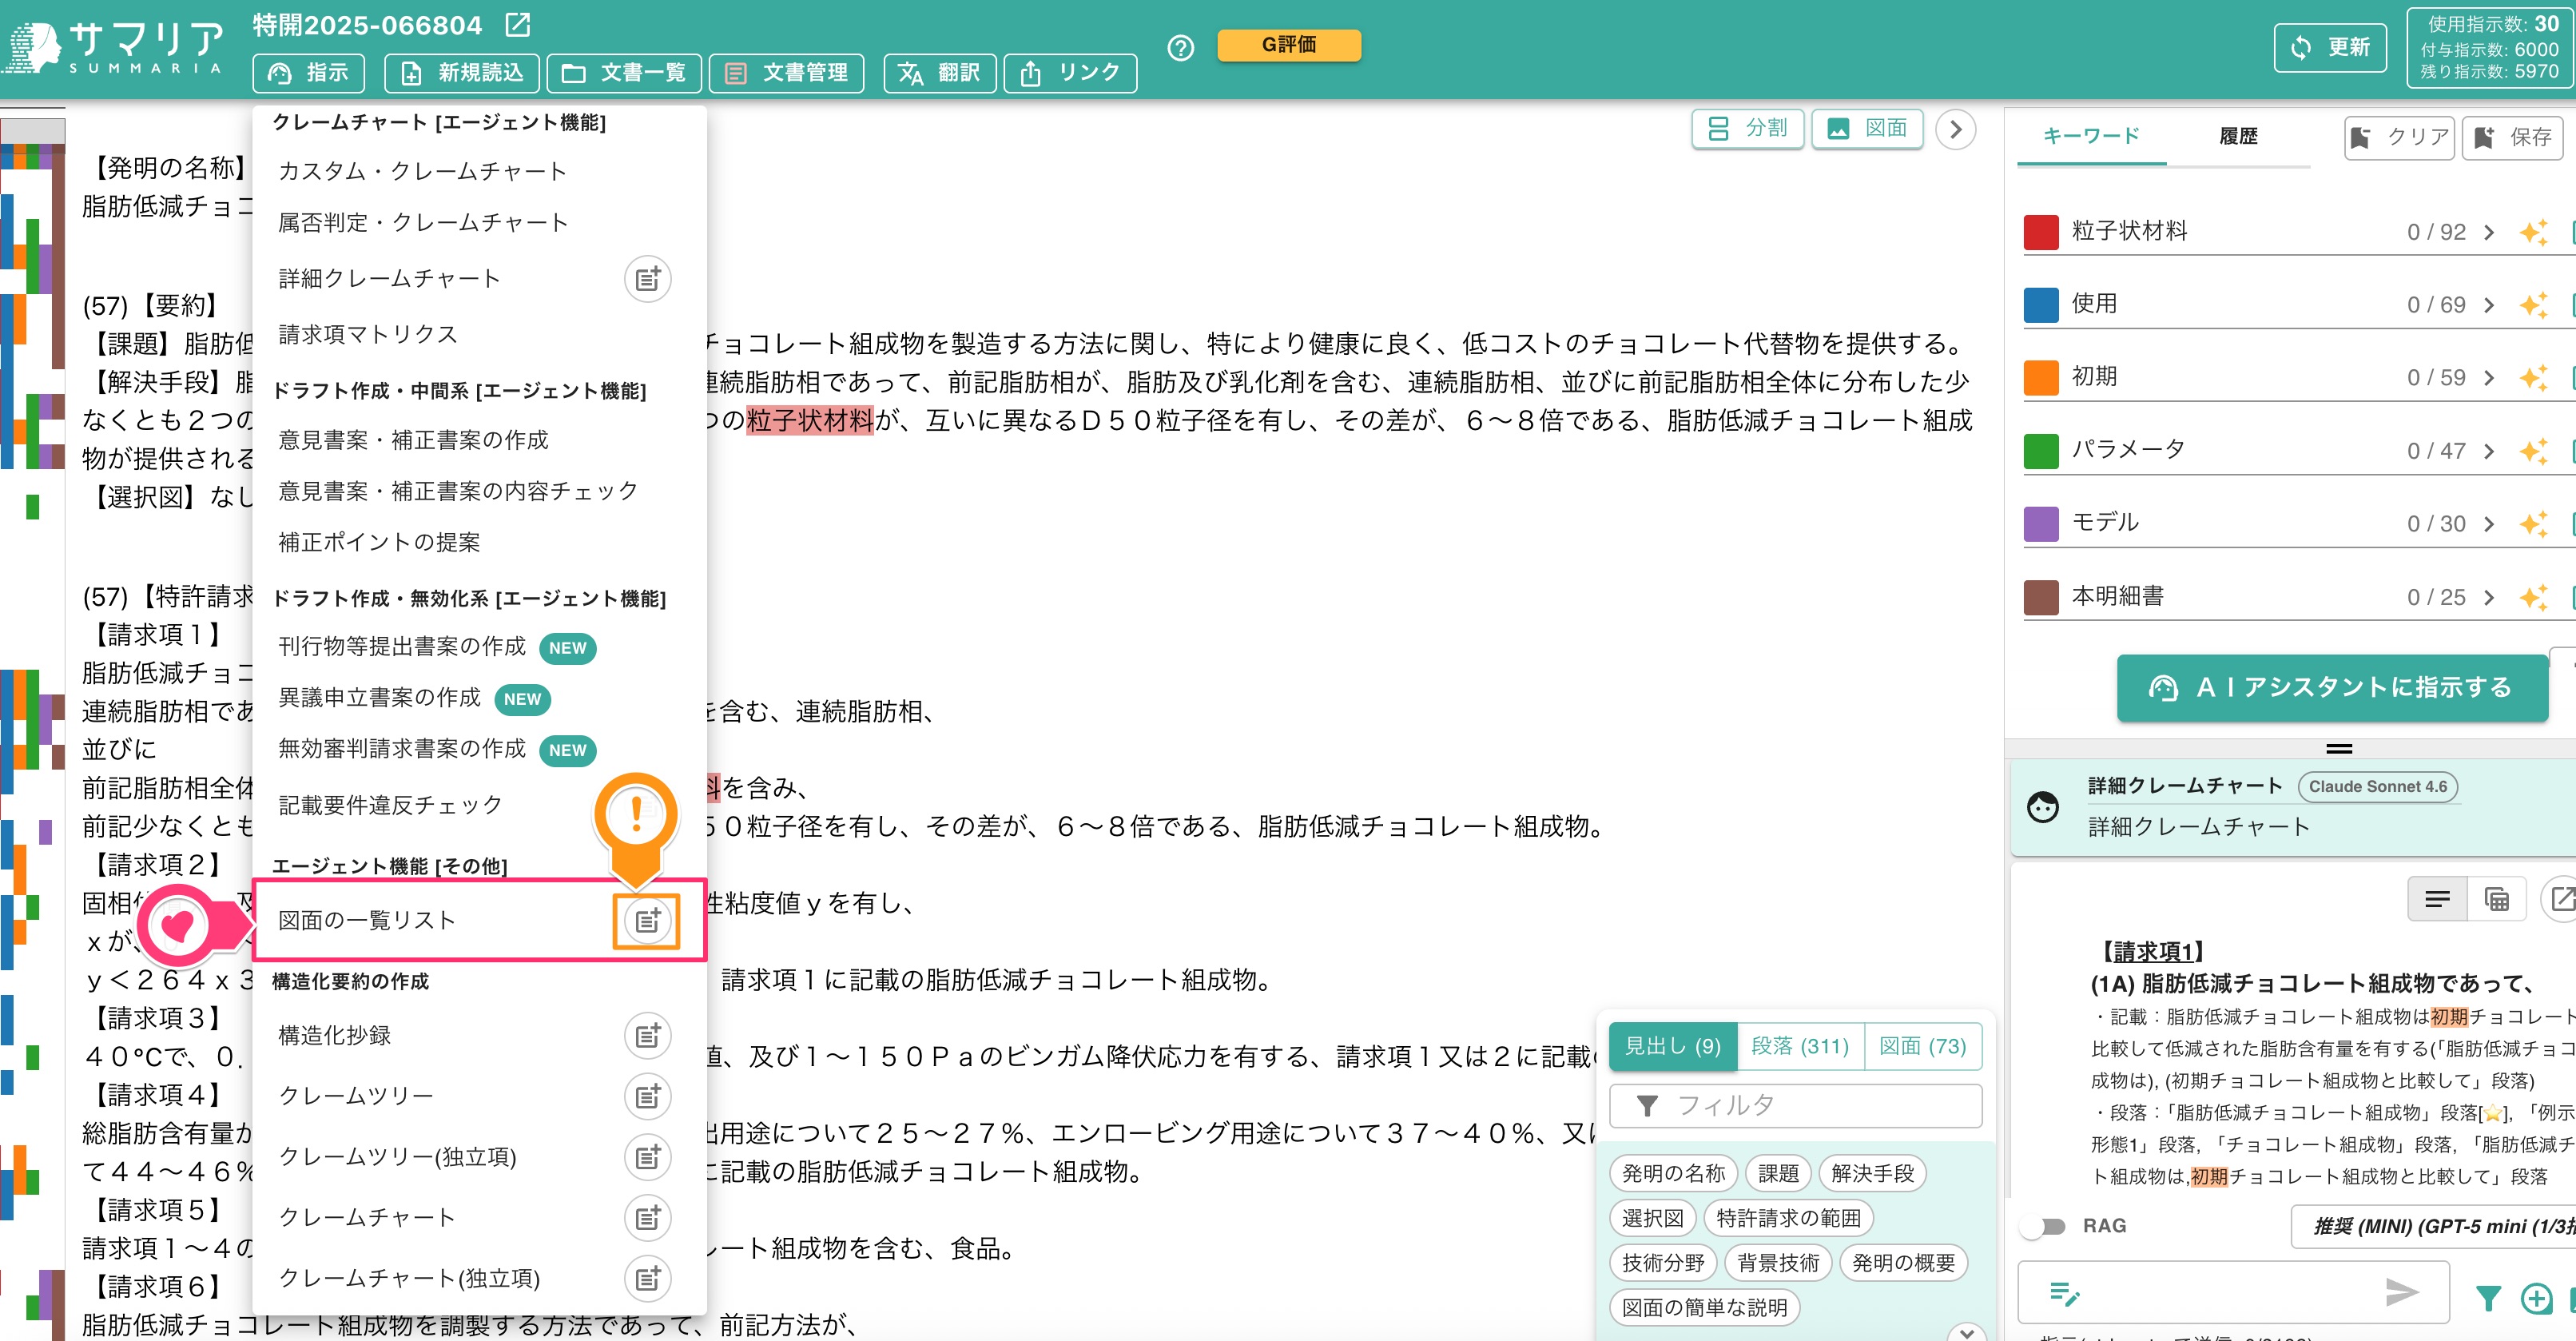Open the help question mark icon

click(1181, 48)
